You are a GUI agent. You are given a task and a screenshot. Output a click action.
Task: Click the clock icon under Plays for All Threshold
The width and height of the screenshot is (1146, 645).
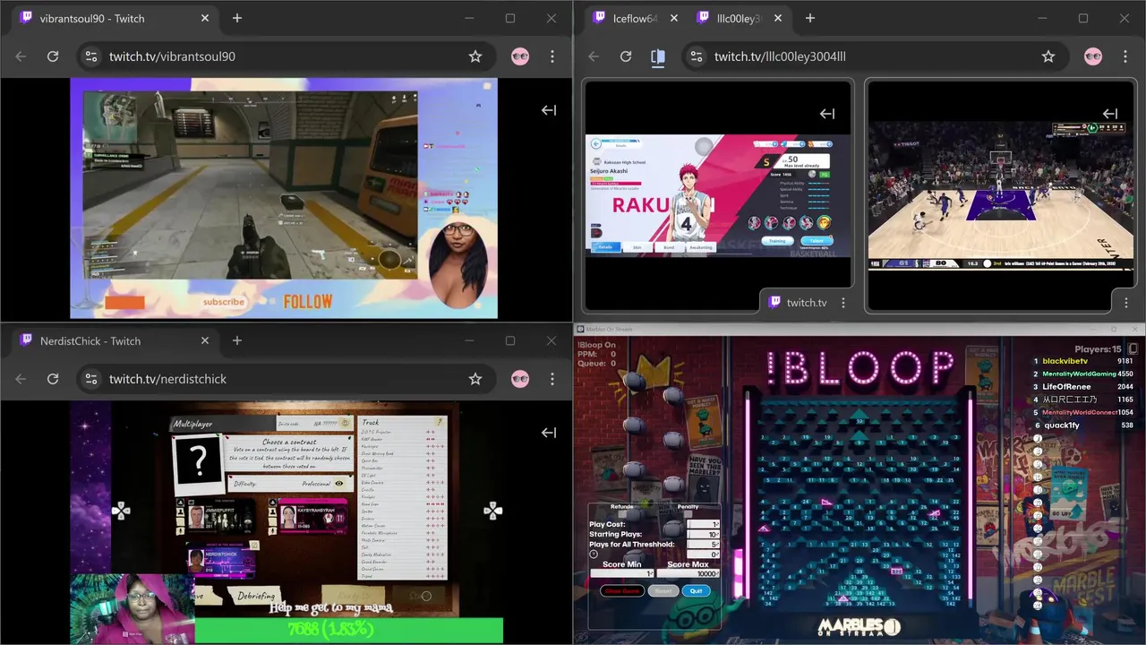[594, 555]
